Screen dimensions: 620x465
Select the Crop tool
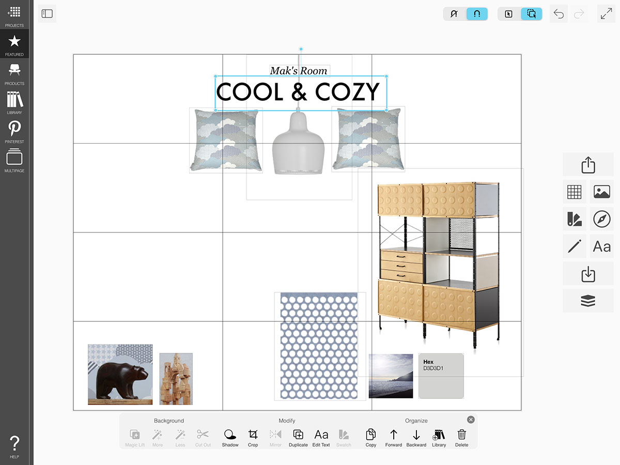[253, 437]
